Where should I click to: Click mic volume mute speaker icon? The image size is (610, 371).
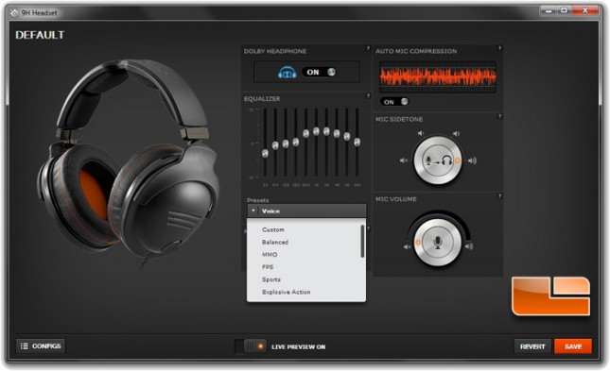(x=407, y=246)
